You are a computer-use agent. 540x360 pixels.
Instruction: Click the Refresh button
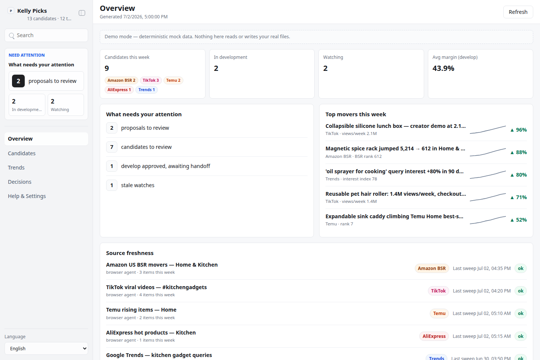point(518,12)
